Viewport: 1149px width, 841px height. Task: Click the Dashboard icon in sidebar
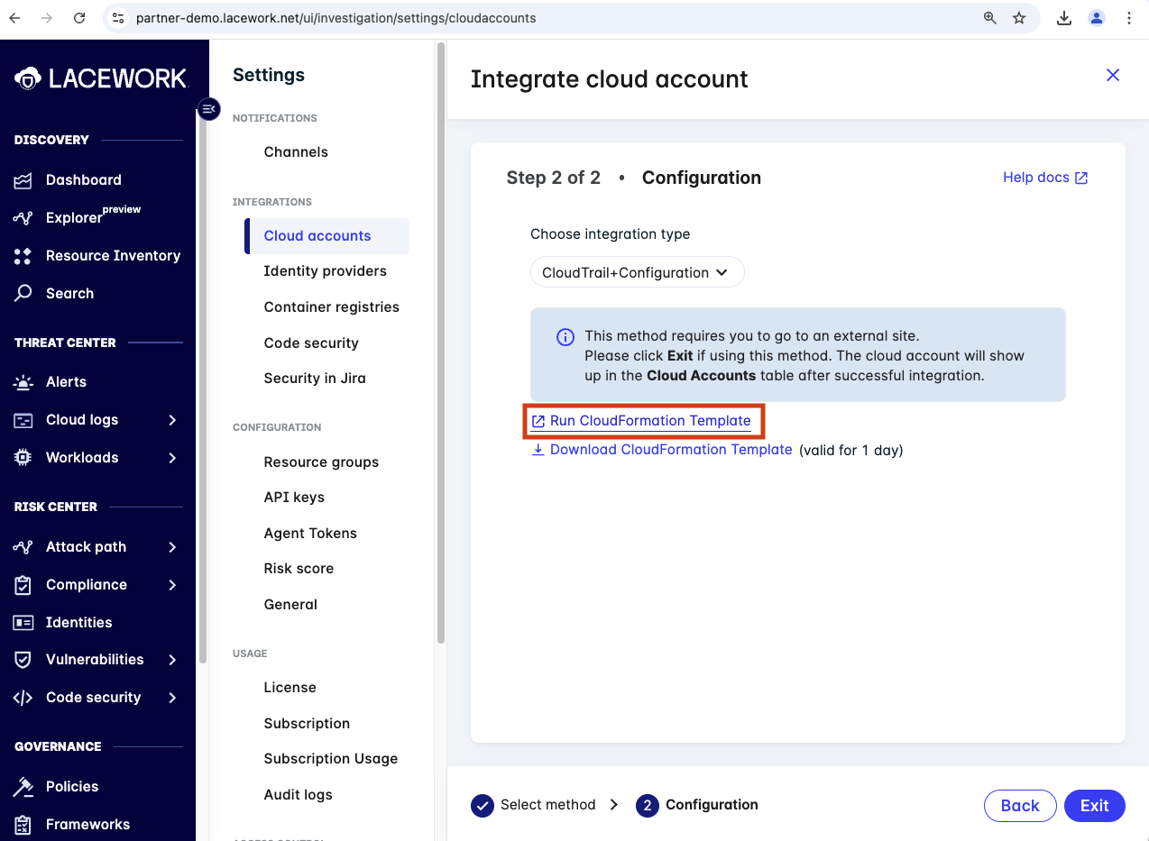(23, 180)
